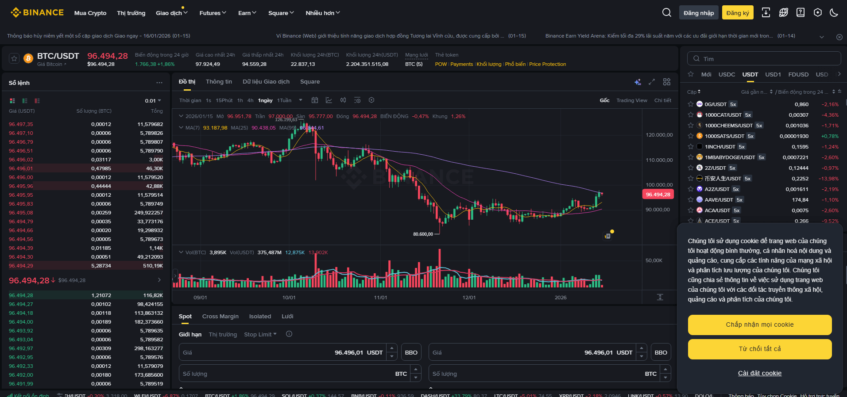Expand the chart to fullscreen

click(652, 82)
